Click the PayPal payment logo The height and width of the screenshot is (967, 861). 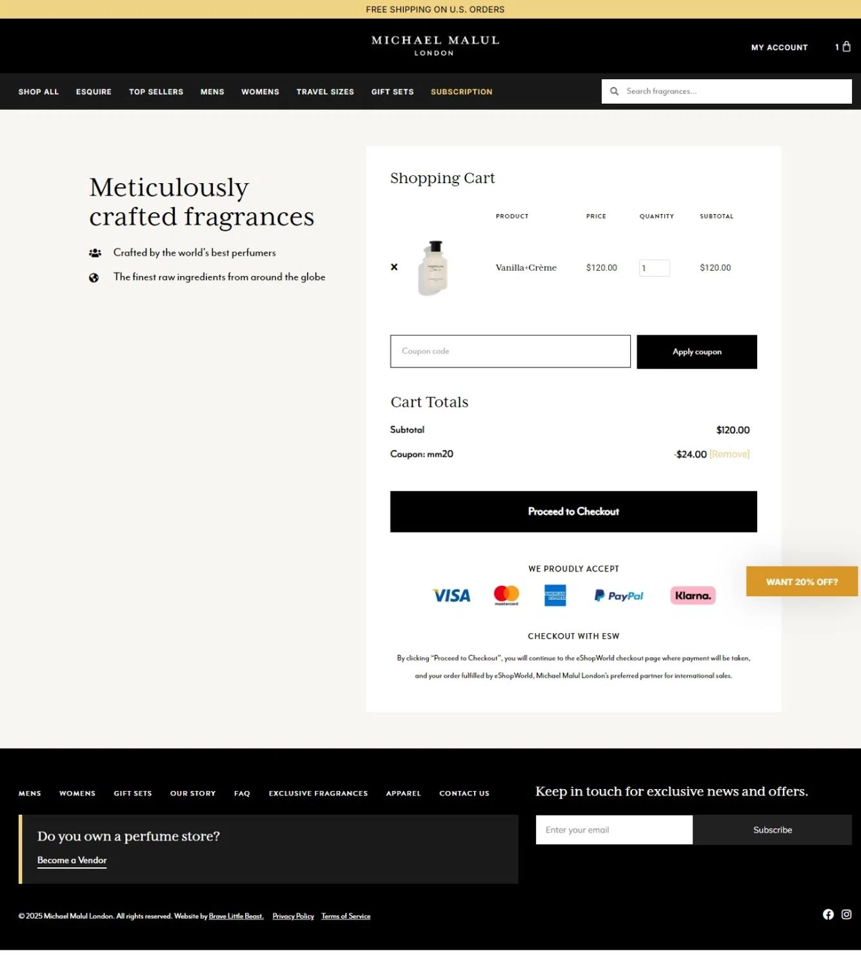tap(619, 596)
